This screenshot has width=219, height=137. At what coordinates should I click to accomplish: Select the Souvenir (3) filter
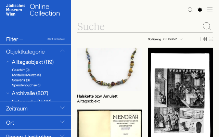point(21,80)
